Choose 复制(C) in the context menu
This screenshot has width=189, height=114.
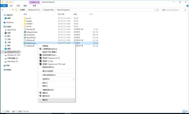point(57,86)
